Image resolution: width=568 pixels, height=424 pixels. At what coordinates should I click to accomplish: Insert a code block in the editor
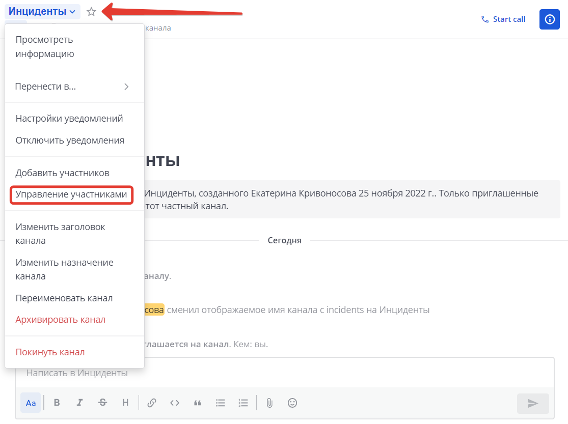click(174, 403)
